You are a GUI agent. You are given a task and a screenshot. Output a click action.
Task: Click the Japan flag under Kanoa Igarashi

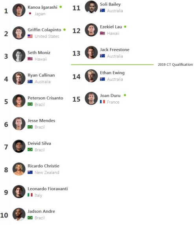[30, 13]
